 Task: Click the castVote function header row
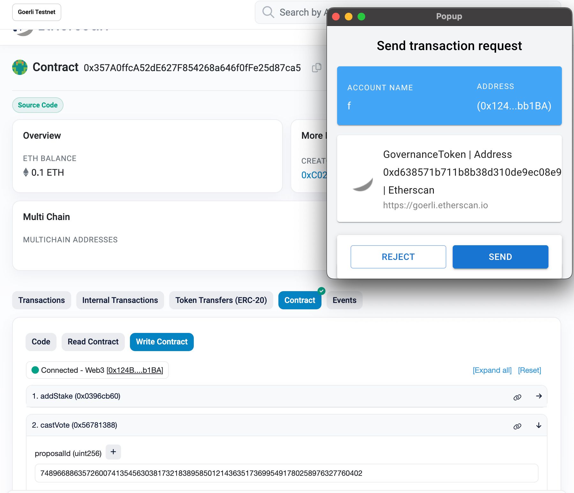click(x=286, y=425)
